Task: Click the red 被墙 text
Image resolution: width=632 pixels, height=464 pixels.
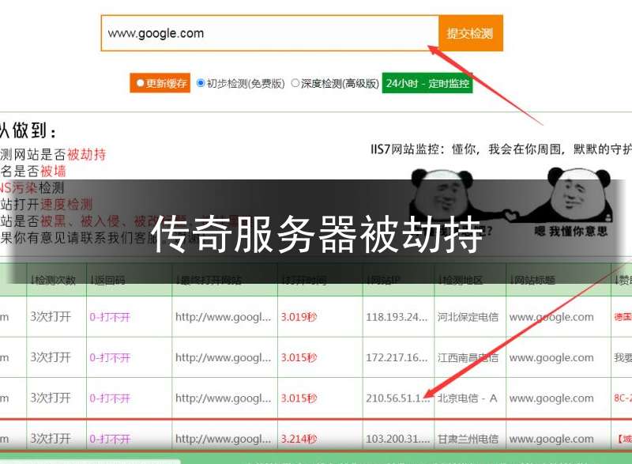Action: (53, 171)
